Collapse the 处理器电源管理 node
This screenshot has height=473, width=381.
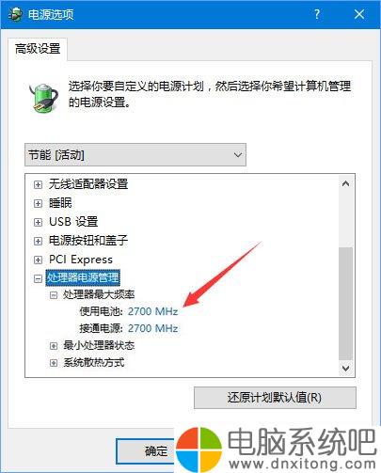tap(38, 278)
